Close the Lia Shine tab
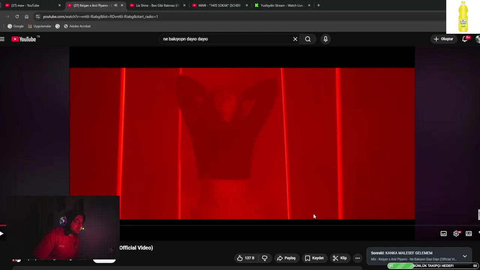 pos(184,5)
